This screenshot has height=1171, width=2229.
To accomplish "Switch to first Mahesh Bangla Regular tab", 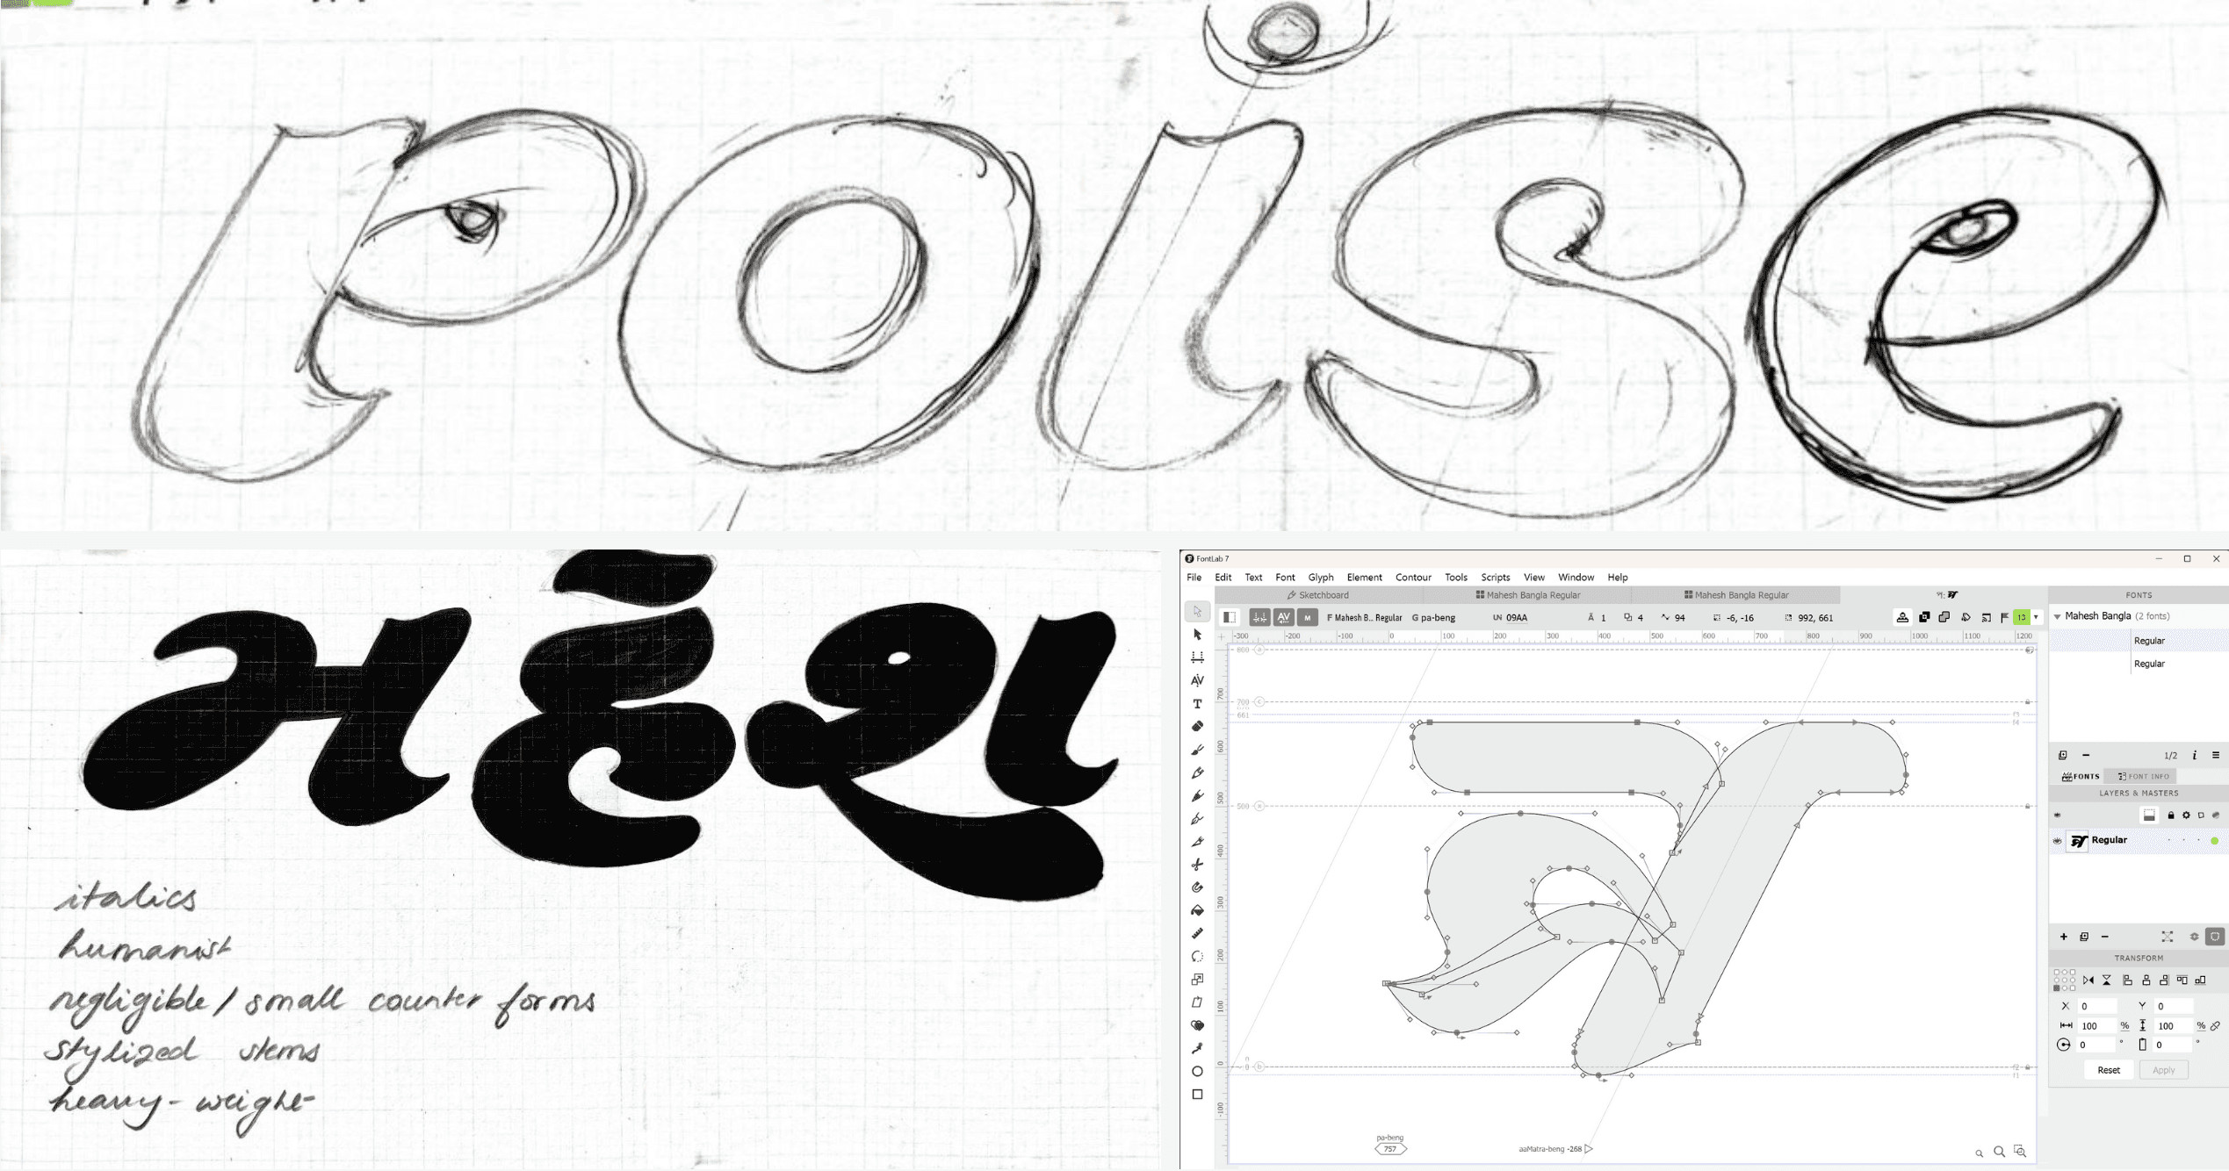I will pos(1527,595).
